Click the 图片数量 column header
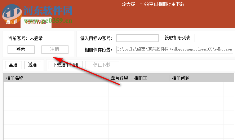The width and height of the screenshot is (235, 140). pyautogui.click(x=120, y=78)
